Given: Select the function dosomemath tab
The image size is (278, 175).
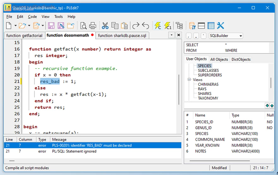Looking at the screenshot, I should (x=70, y=35).
